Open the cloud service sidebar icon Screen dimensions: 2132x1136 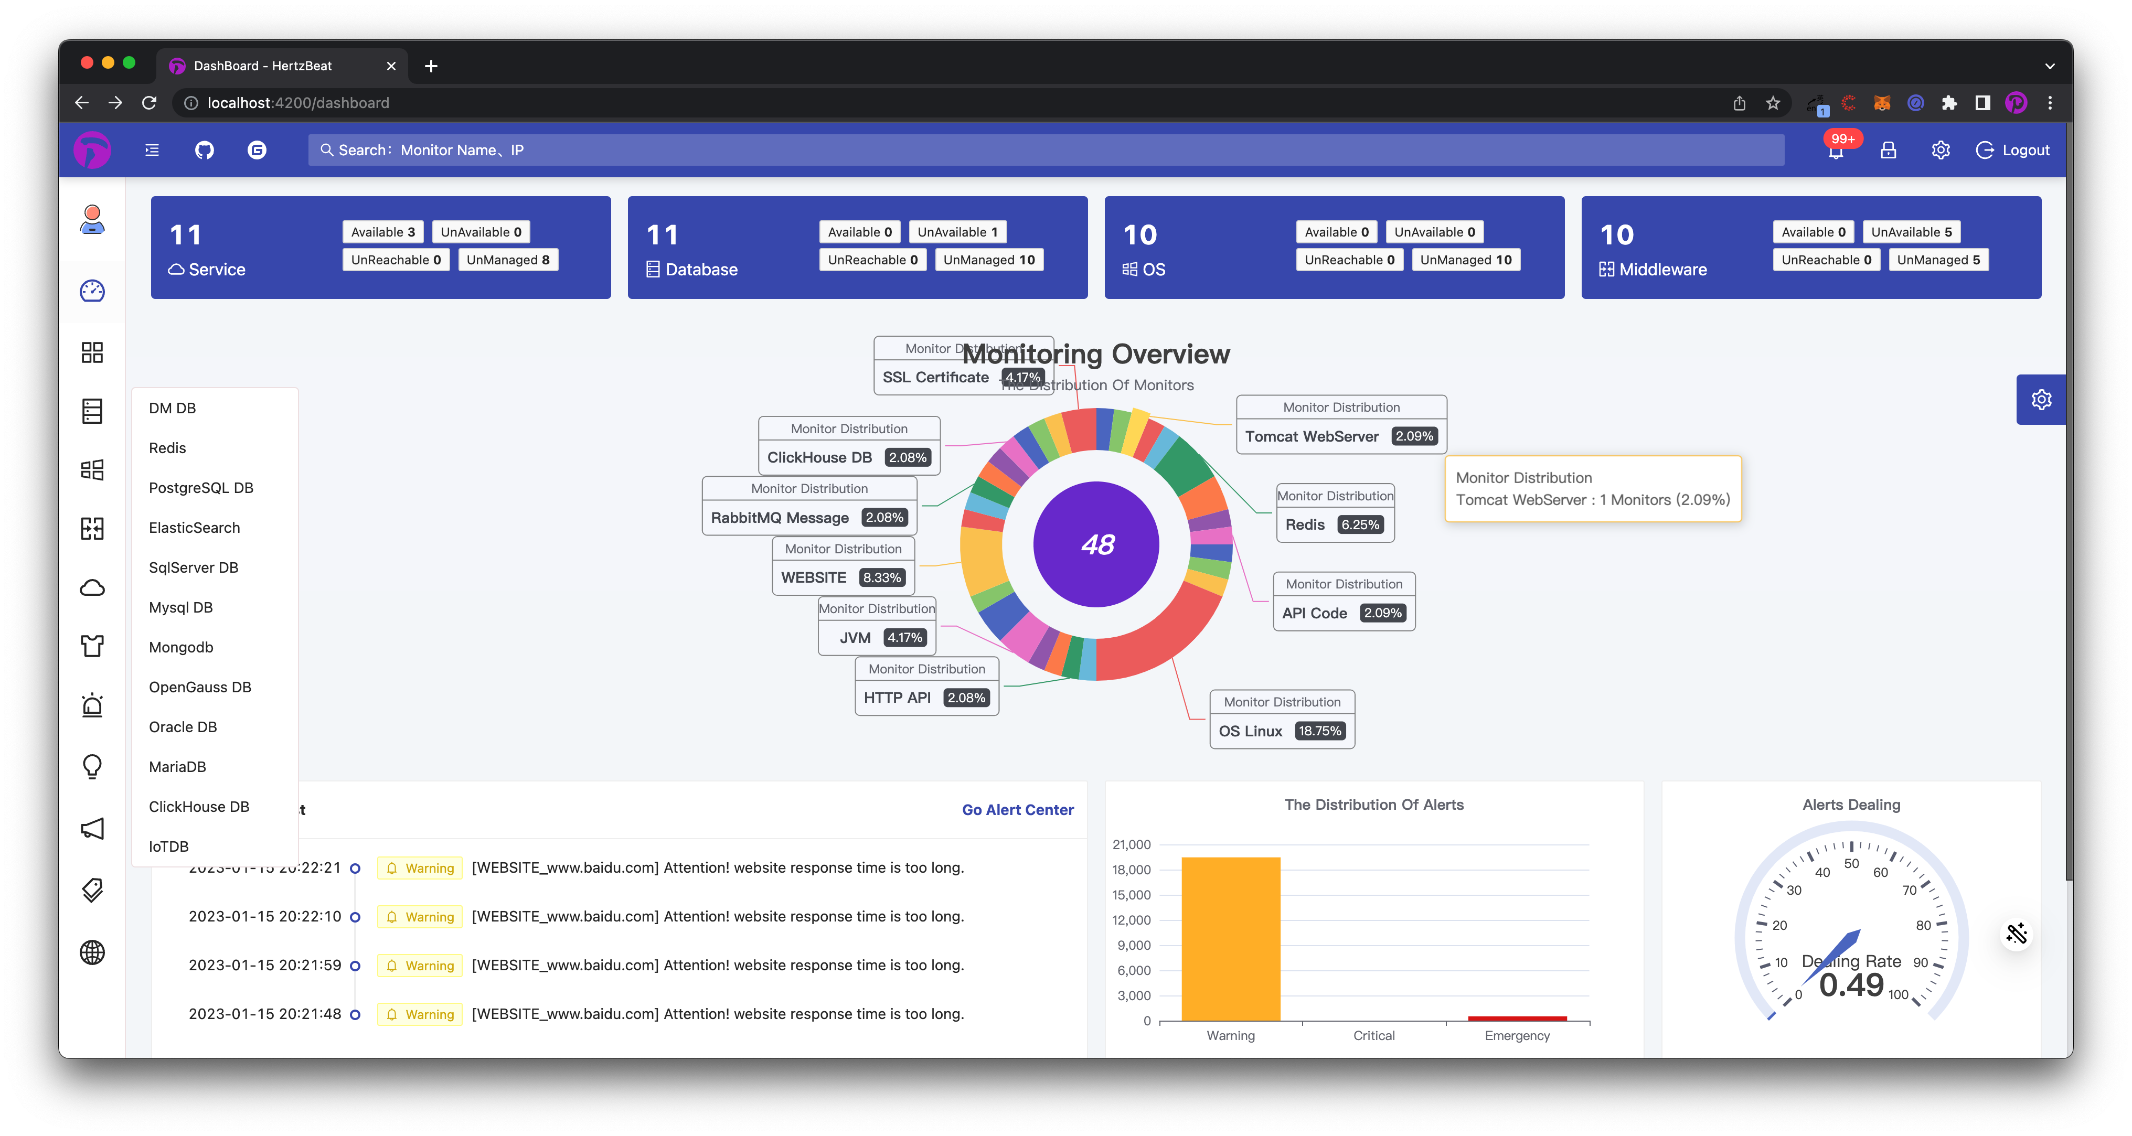pyautogui.click(x=92, y=587)
